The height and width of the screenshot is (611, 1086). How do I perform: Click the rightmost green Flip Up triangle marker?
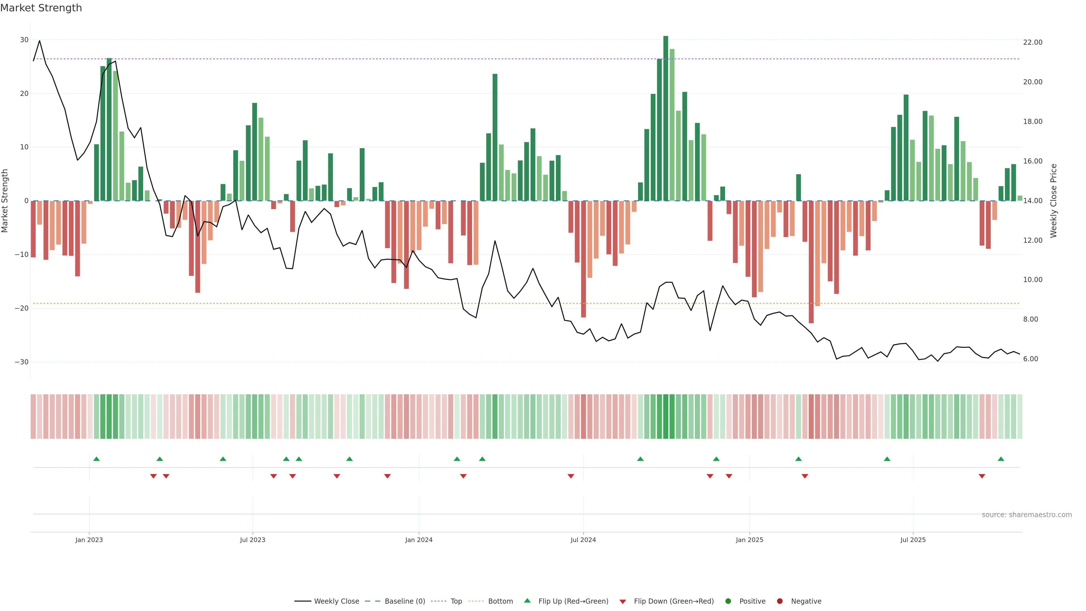coord(1001,459)
